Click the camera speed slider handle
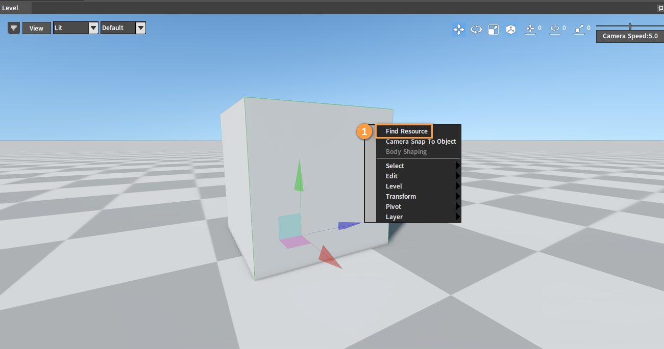 pyautogui.click(x=630, y=26)
